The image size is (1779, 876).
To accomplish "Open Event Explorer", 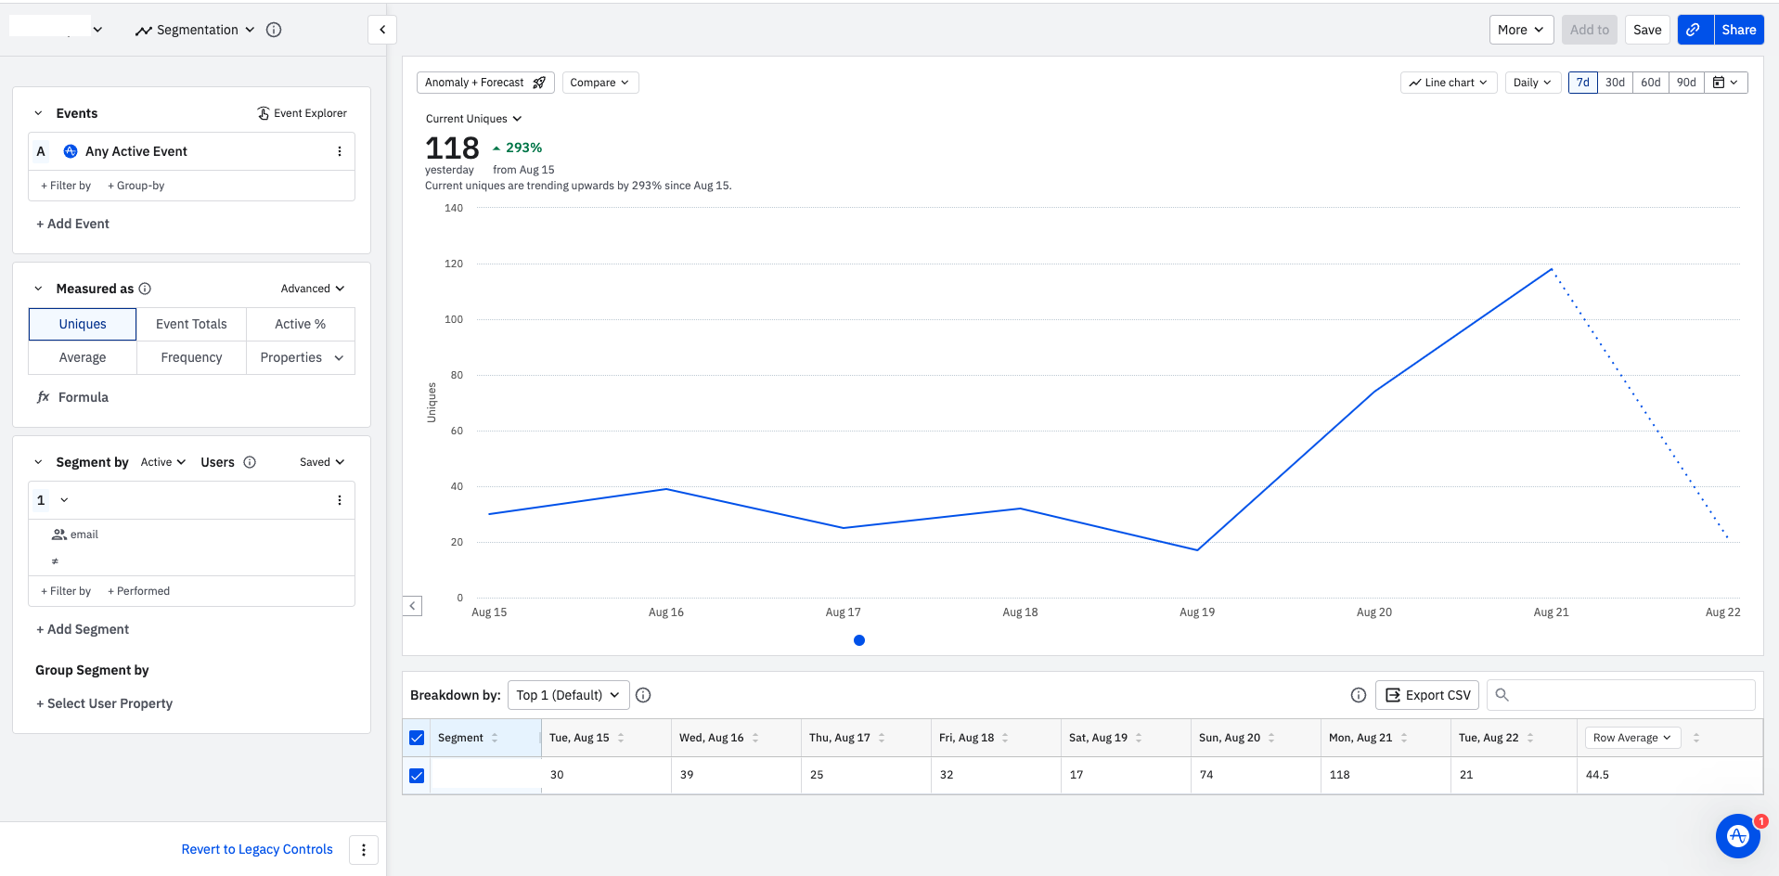I will click(x=302, y=113).
